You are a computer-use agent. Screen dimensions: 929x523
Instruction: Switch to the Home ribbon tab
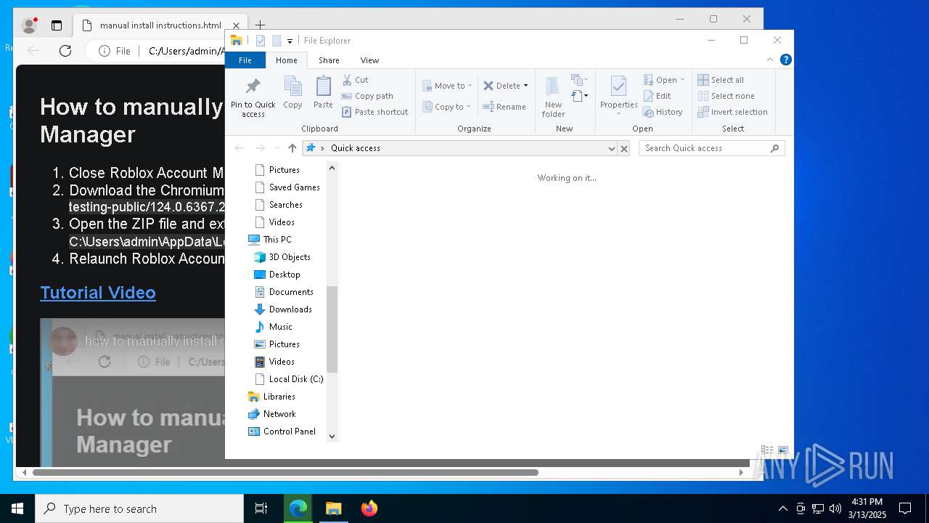[286, 60]
